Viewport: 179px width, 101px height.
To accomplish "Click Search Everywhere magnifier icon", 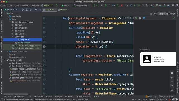I will pyautogui.click(x=173, y=6).
